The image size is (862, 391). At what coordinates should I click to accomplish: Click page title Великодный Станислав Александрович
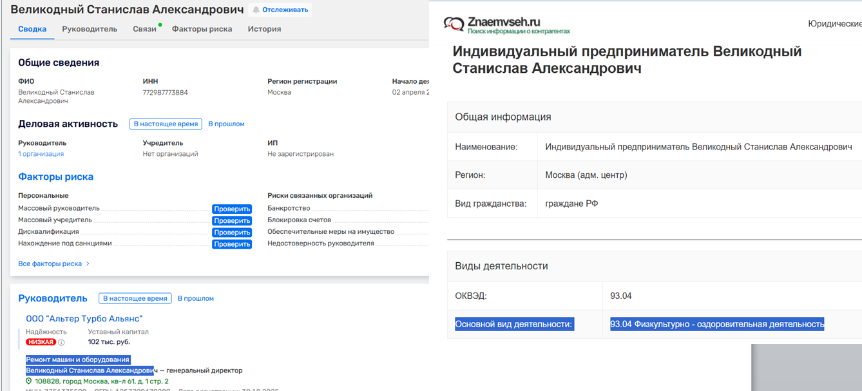(127, 10)
